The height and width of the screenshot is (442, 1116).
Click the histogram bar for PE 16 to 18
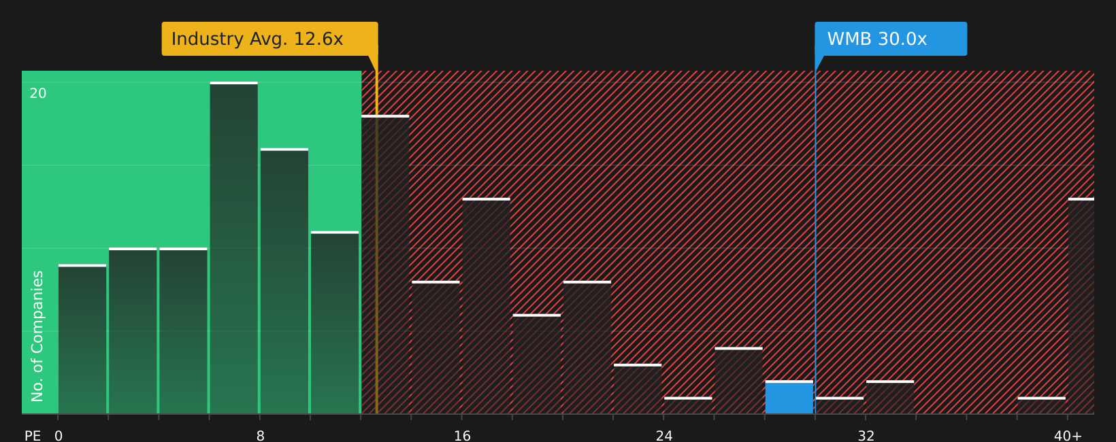point(487,306)
